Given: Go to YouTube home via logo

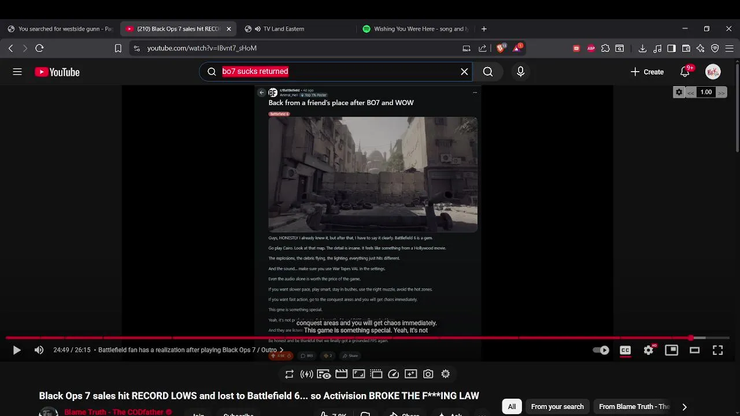Looking at the screenshot, I should pos(57,72).
